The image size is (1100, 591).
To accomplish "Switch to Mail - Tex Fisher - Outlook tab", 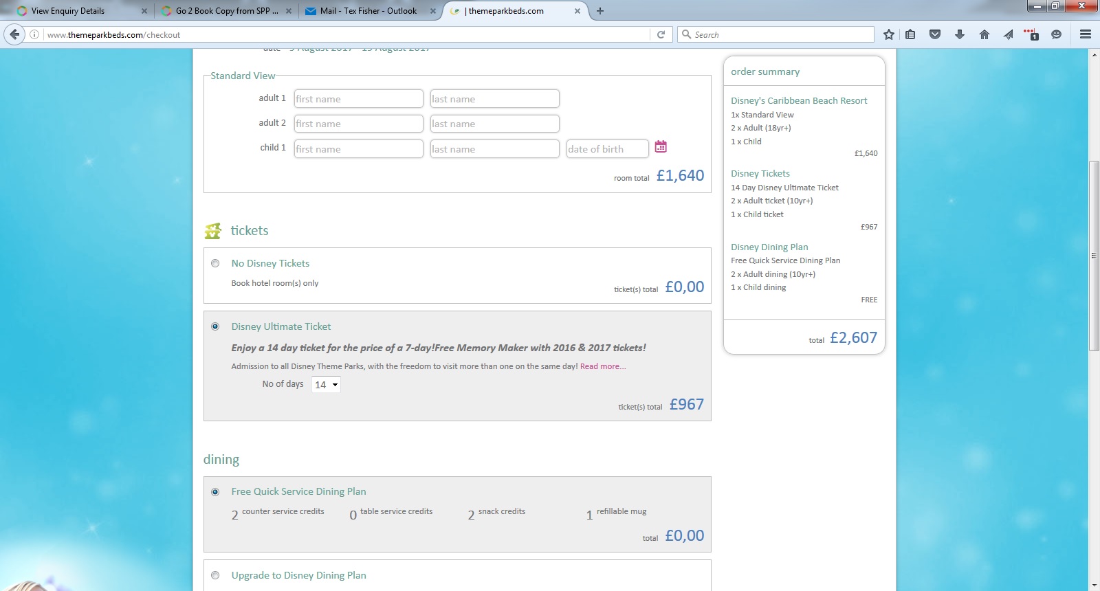I will tap(370, 11).
